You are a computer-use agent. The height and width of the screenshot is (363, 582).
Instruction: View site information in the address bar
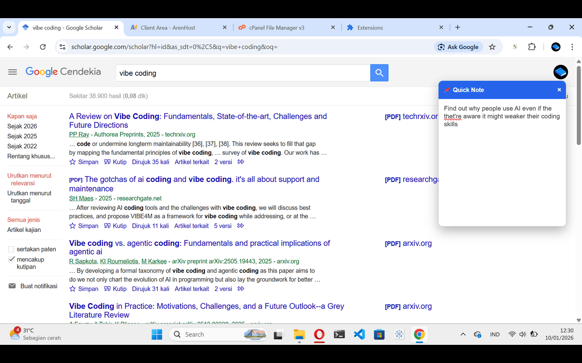click(62, 47)
